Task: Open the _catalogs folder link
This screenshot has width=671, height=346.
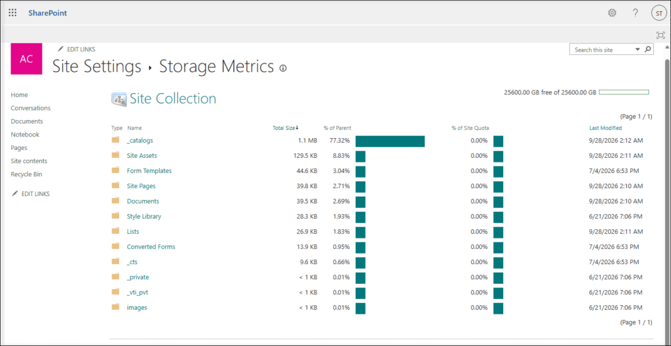Action: (x=140, y=140)
